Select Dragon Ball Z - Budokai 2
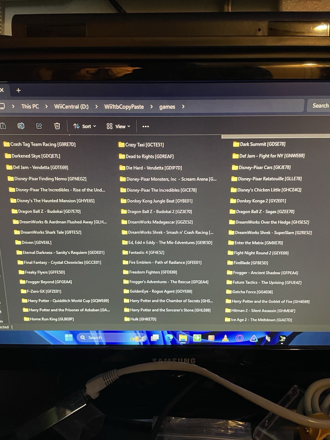The height and width of the screenshot is (440, 330). pyautogui.click(x=156, y=211)
